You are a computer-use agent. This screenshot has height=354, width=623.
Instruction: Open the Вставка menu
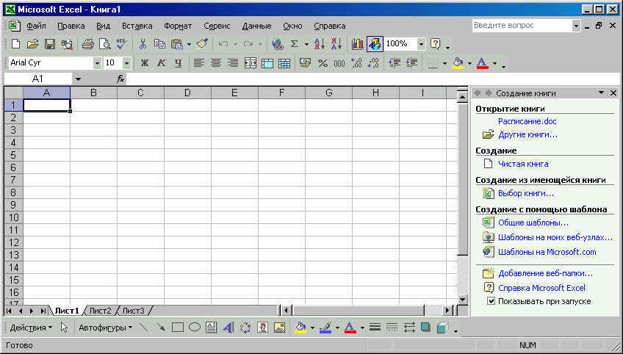point(137,26)
